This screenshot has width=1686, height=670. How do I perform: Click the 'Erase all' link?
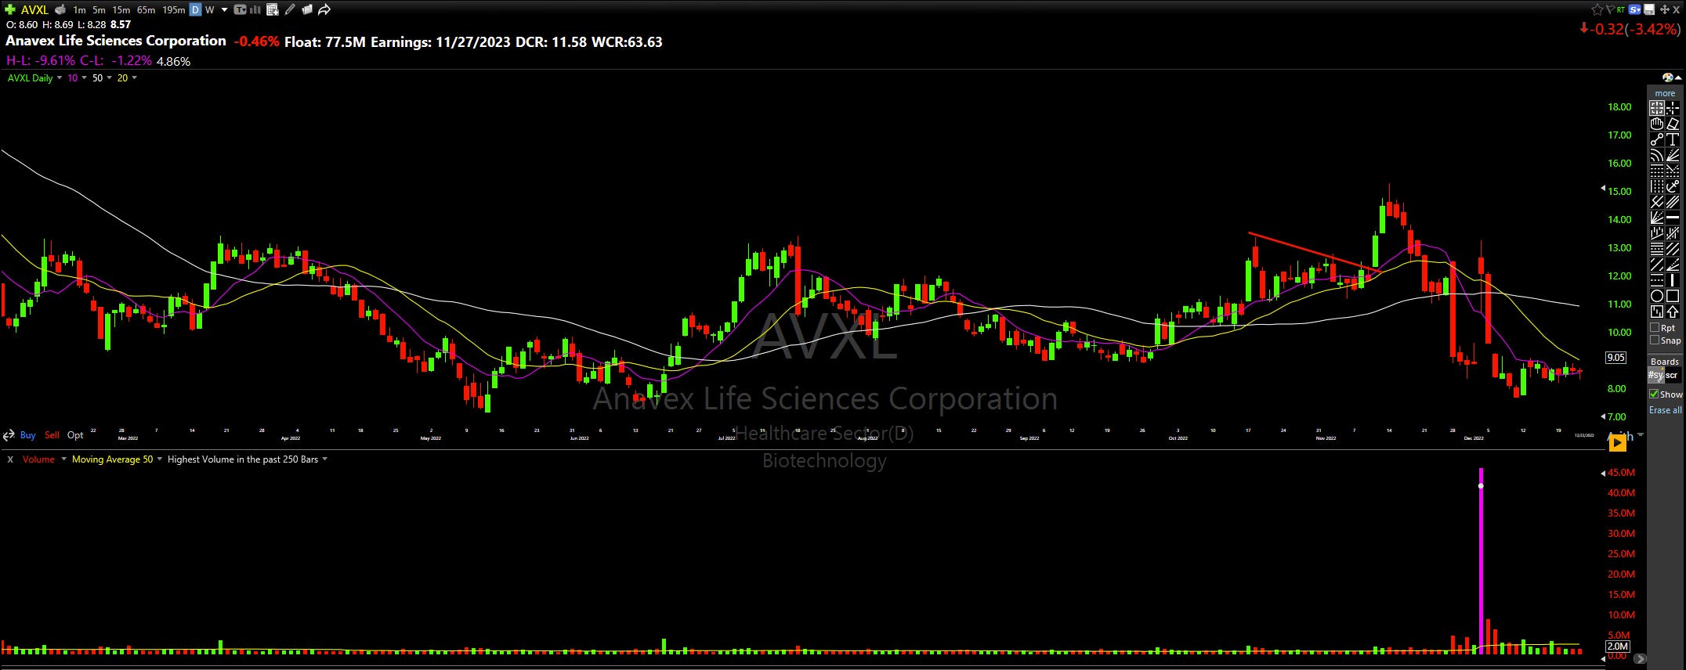pyautogui.click(x=1665, y=410)
